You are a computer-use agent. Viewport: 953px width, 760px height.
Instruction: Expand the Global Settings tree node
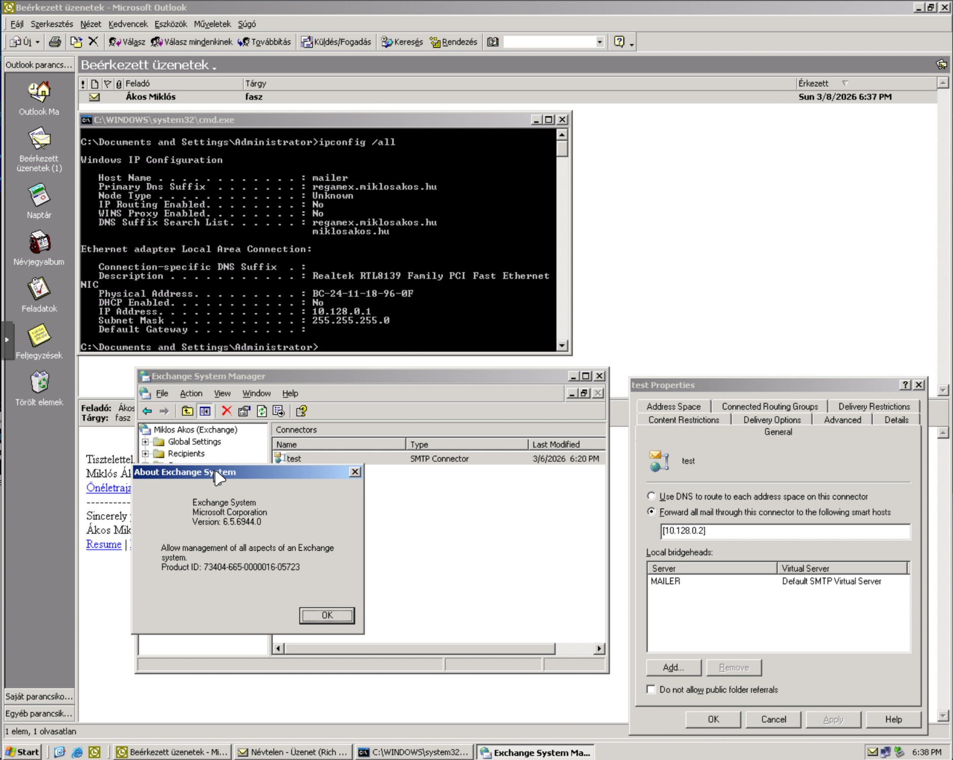(146, 442)
